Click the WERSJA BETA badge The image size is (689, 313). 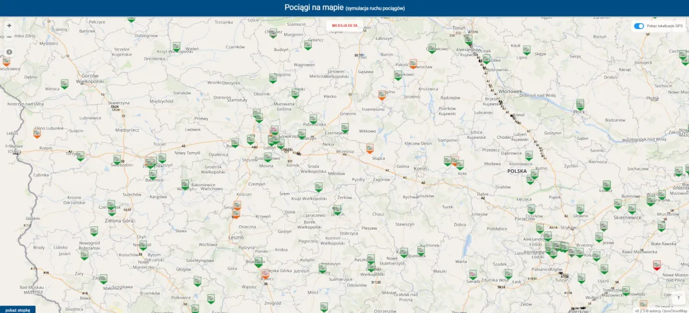pos(344,26)
